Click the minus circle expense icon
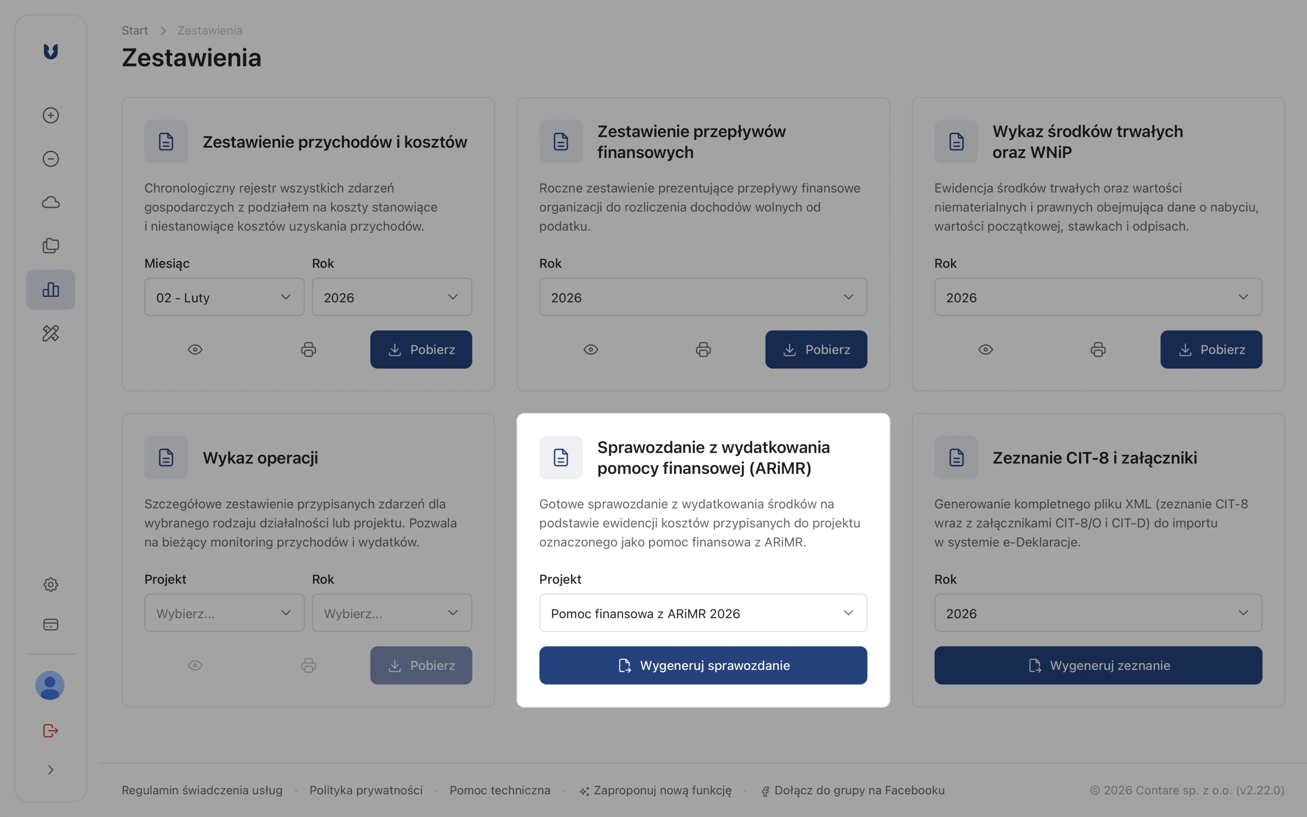The height and width of the screenshot is (817, 1307). (50, 158)
